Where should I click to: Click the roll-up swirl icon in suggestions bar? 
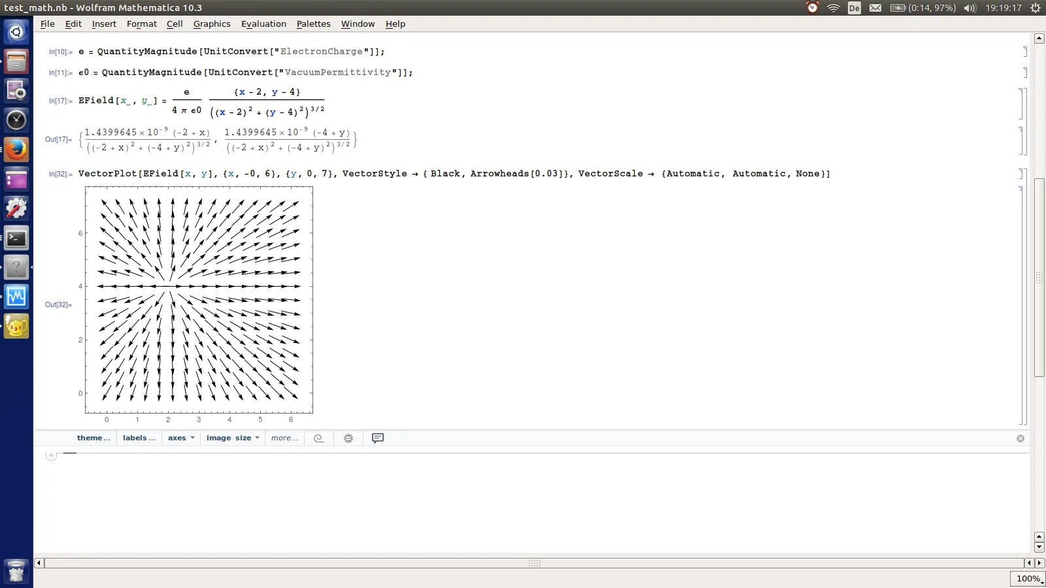[319, 438]
